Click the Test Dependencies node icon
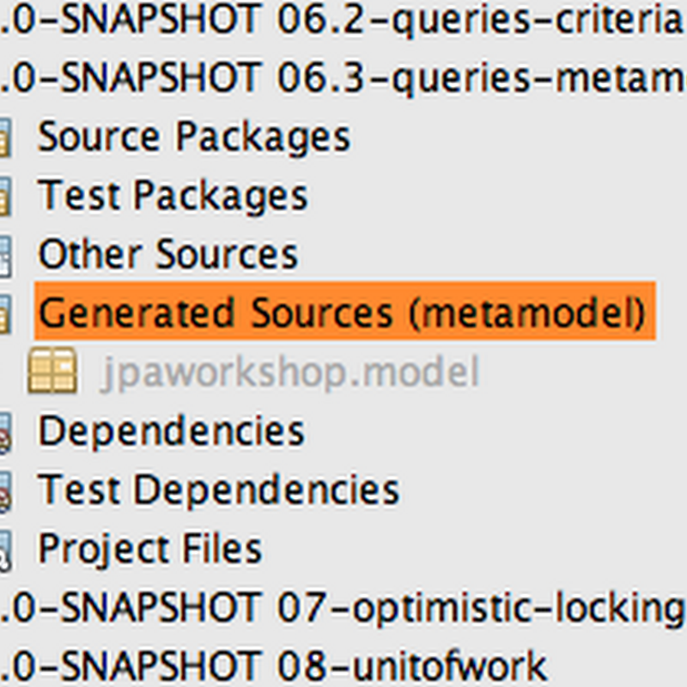687x687 pixels. pyautogui.click(x=5, y=490)
